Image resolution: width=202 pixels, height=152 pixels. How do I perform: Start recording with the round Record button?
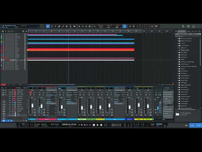click(x=101, y=125)
